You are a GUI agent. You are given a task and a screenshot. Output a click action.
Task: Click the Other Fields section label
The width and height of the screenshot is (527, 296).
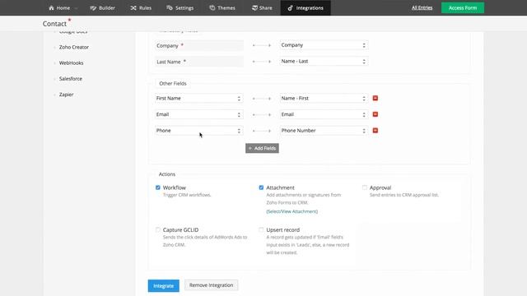pyautogui.click(x=173, y=83)
